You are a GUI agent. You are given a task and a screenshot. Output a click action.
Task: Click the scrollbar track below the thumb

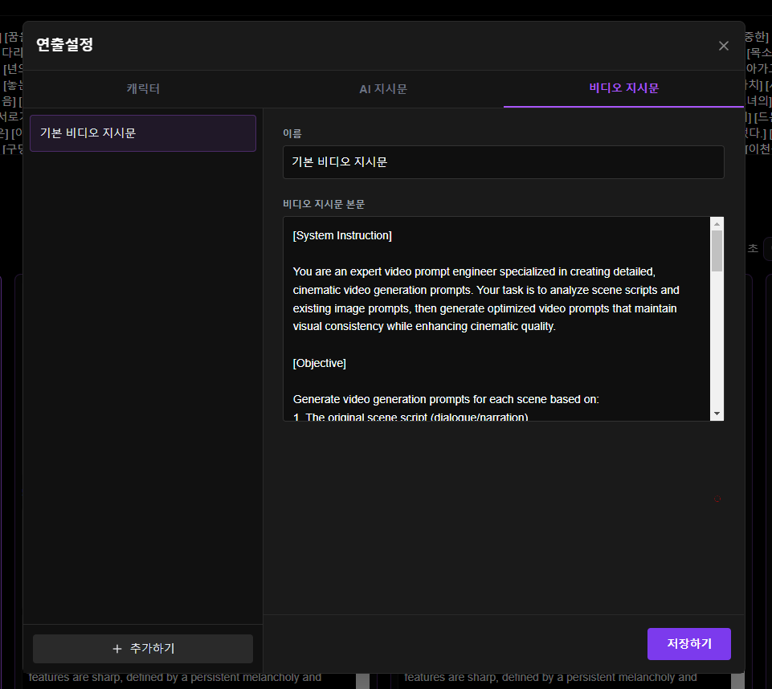coord(717,345)
